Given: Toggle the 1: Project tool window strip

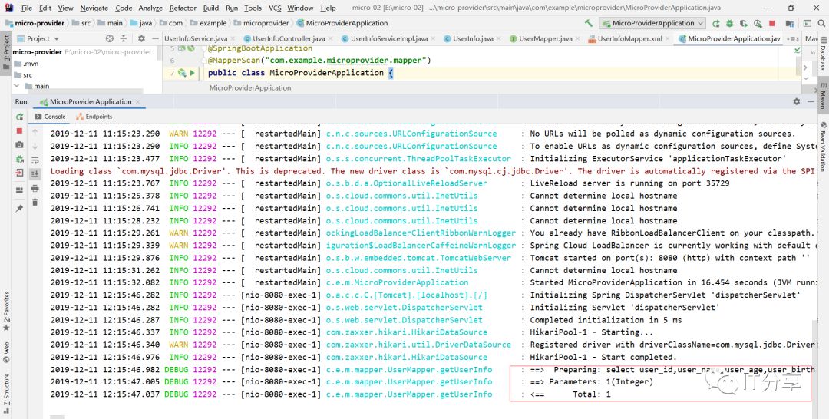Looking at the screenshot, I should 6,53.
